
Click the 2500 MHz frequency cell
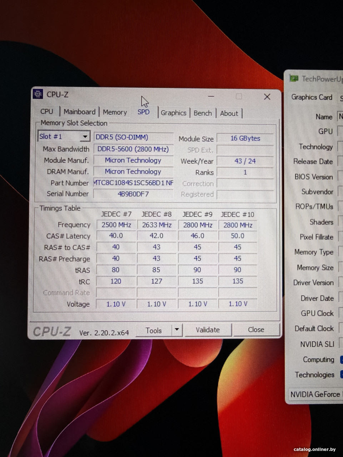116,225
